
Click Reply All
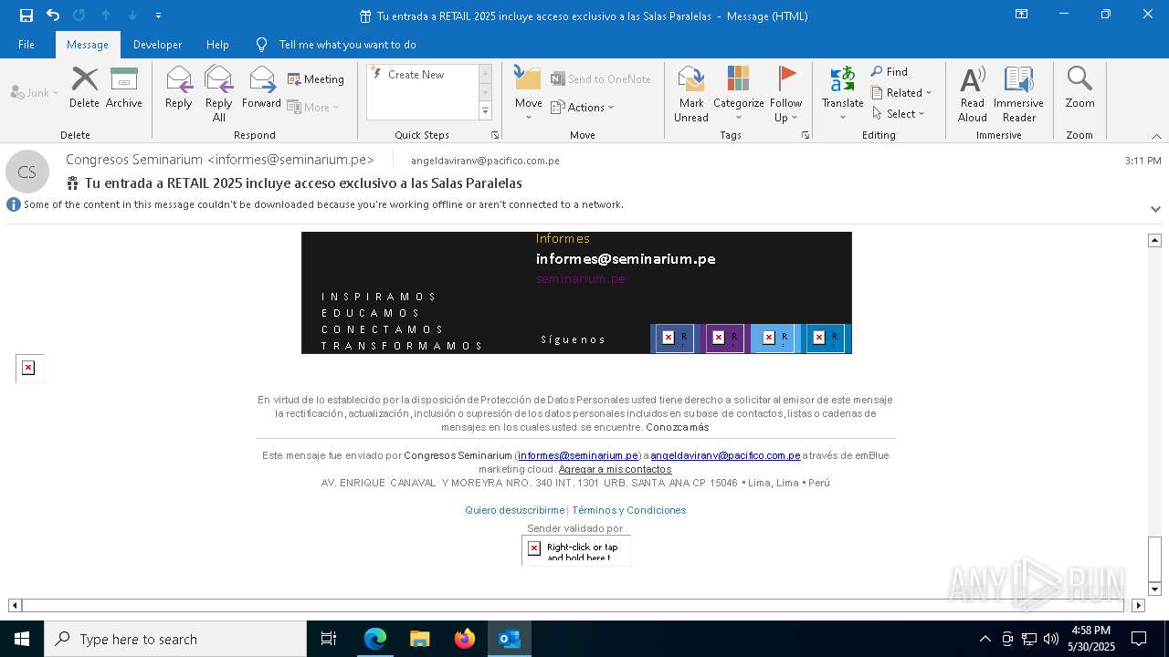219,93
